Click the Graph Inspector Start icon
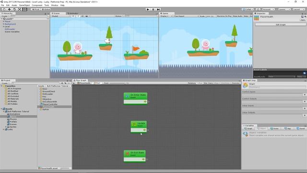The width and height of the screenshot is (307, 173). pyautogui.click(x=245, y=85)
